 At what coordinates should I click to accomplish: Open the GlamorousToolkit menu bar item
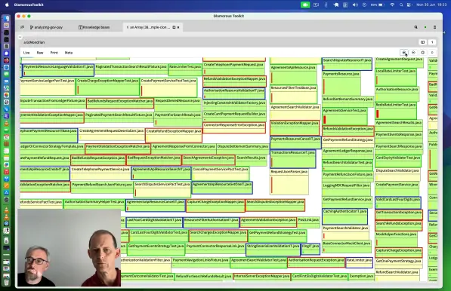pos(29,5)
